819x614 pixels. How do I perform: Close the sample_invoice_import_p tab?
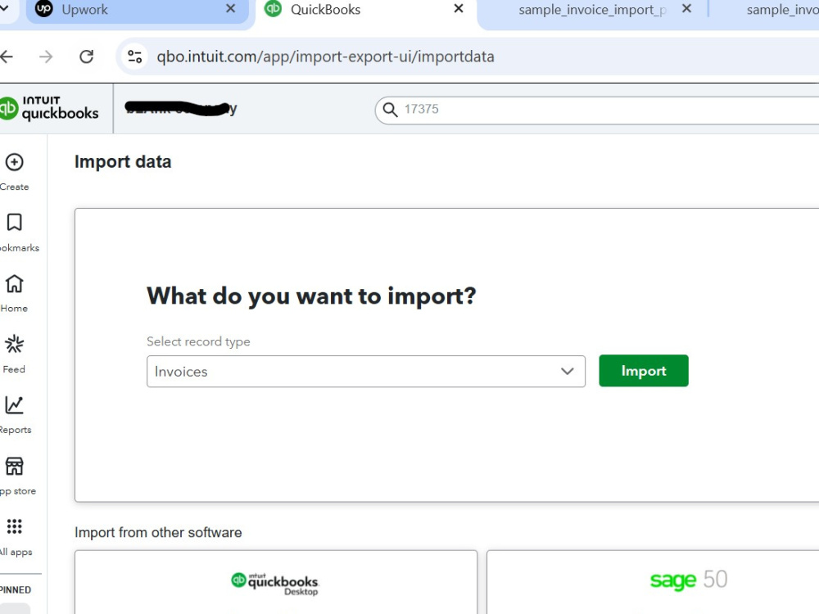click(687, 8)
